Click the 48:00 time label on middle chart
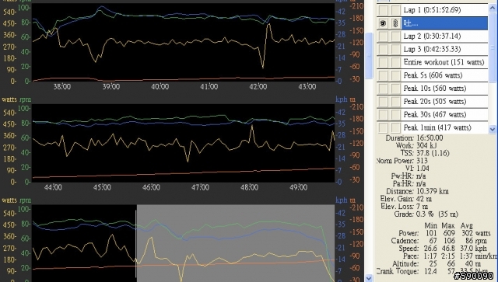Image resolution: width=498 pixels, height=282 pixels. 249,187
